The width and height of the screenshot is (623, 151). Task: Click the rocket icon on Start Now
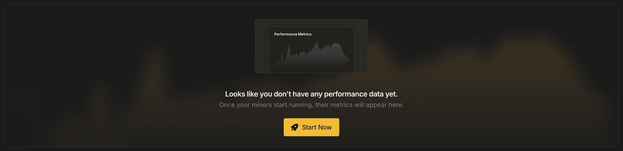point(295,127)
